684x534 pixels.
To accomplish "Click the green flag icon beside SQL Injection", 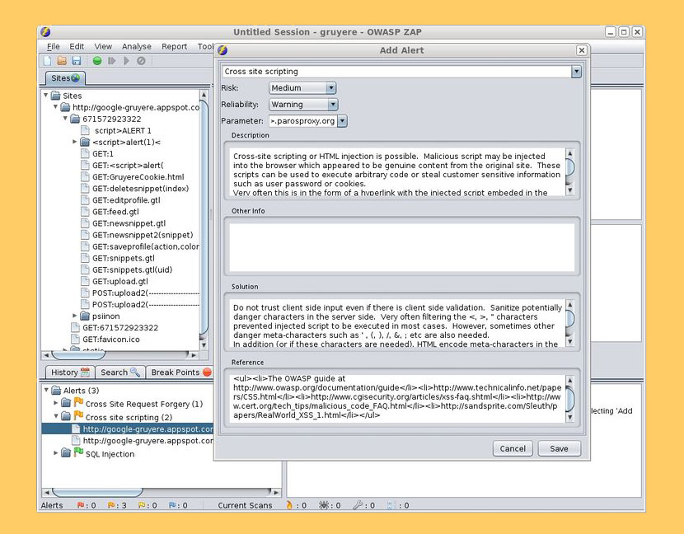I will pyautogui.click(x=78, y=452).
